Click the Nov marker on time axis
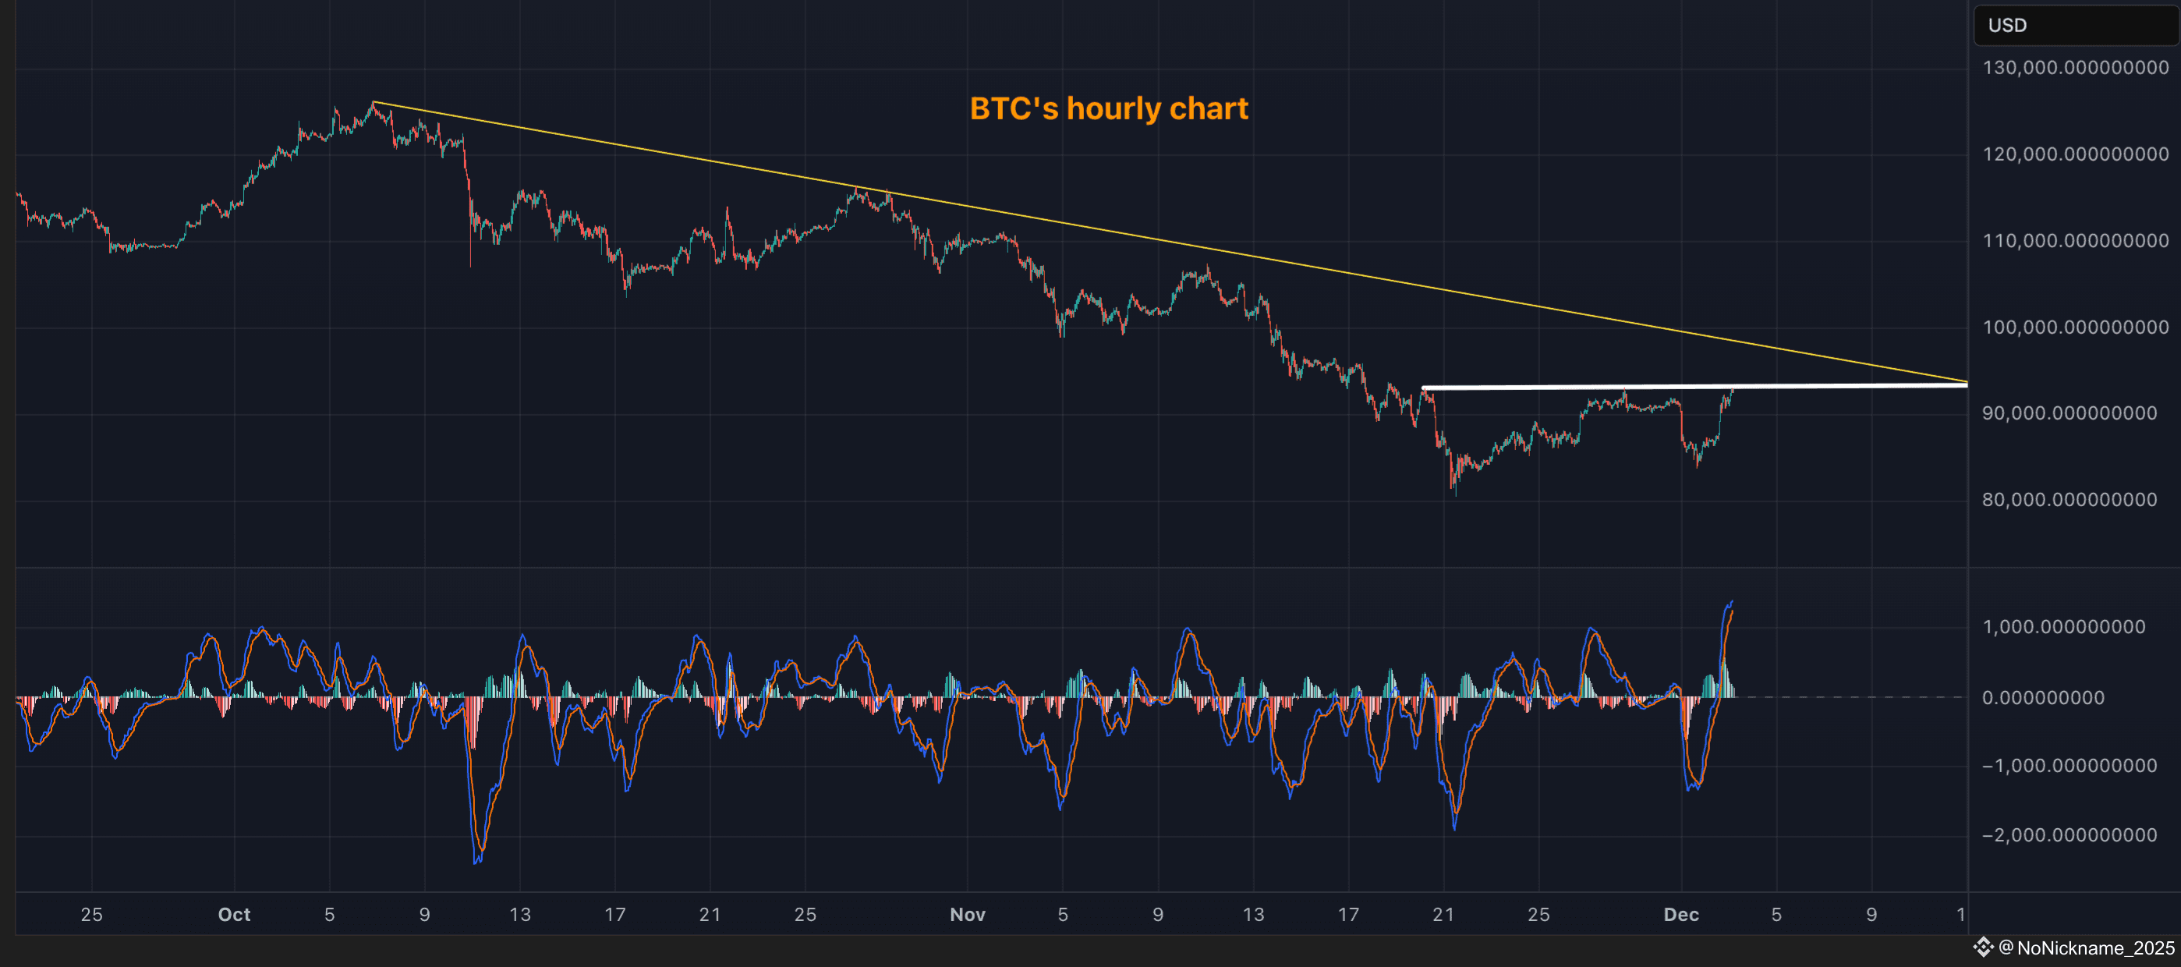 coord(967,915)
